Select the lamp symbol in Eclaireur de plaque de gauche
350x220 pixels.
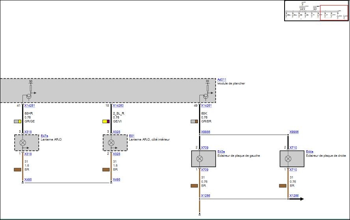(x=199, y=159)
